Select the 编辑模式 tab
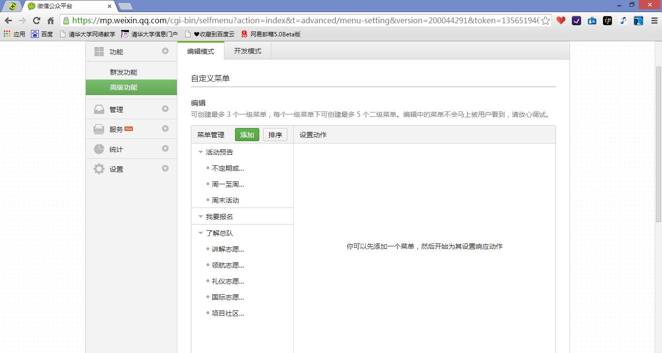662x353 pixels. tap(200, 50)
